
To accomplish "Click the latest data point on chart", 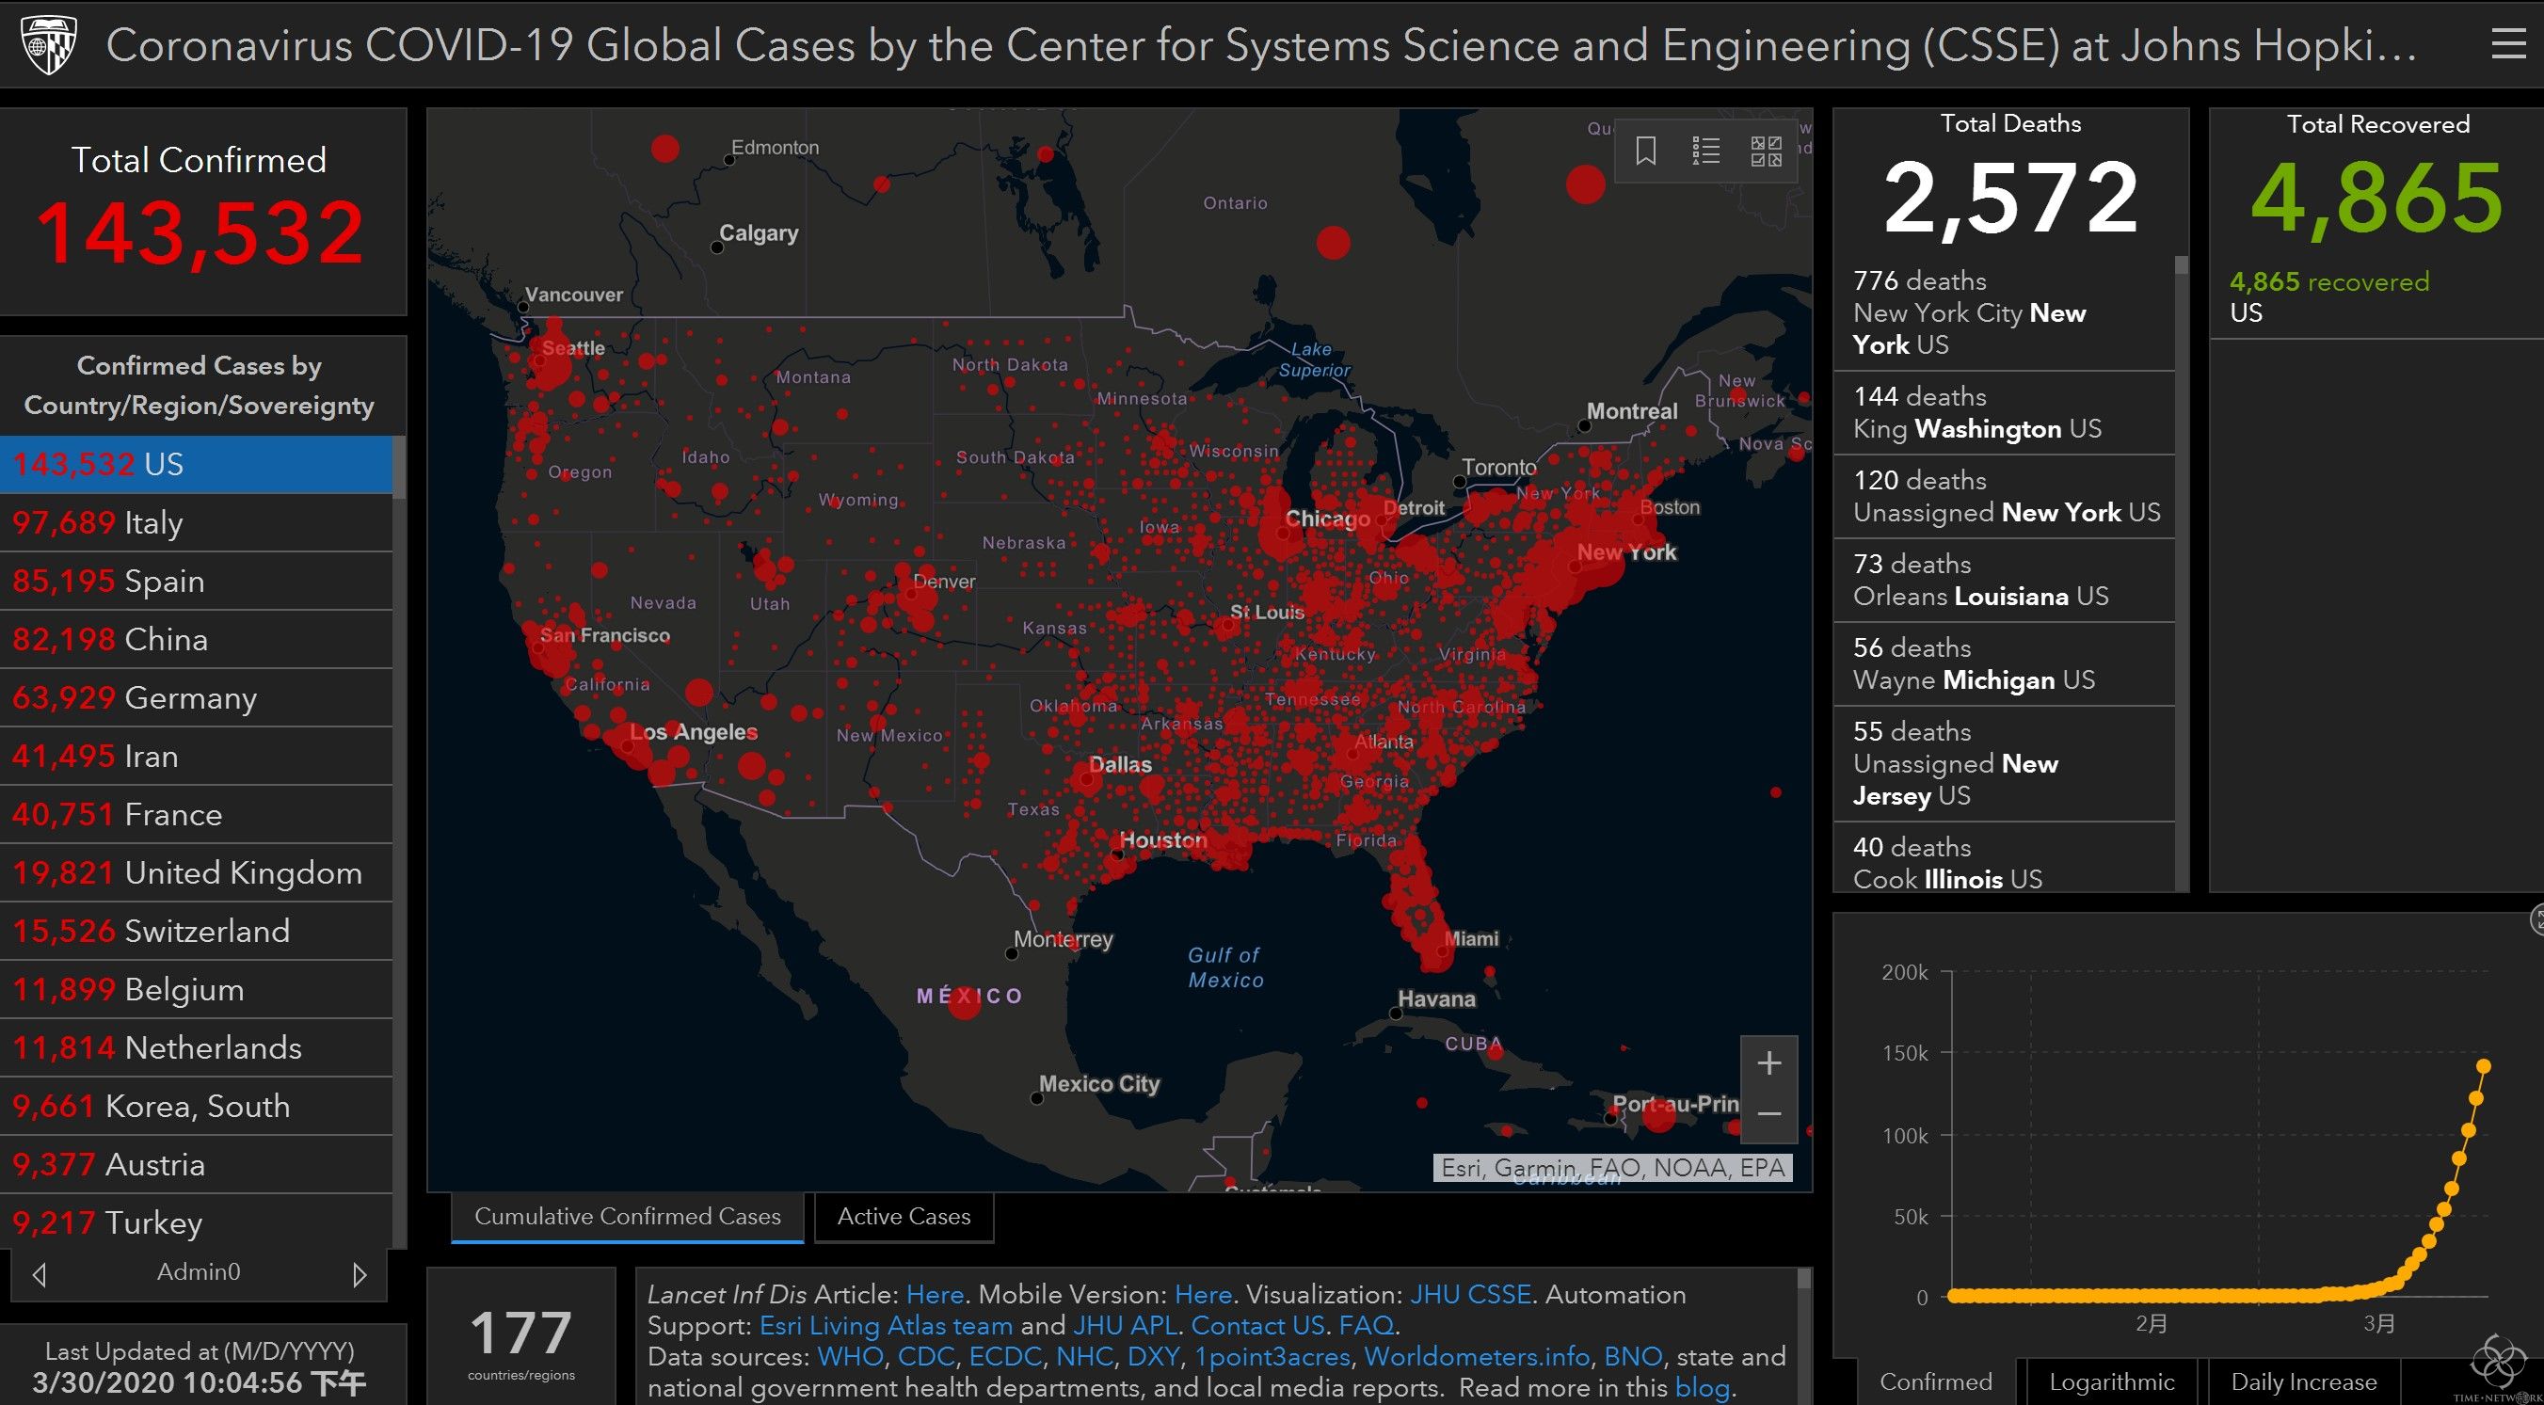I will tap(2483, 1066).
